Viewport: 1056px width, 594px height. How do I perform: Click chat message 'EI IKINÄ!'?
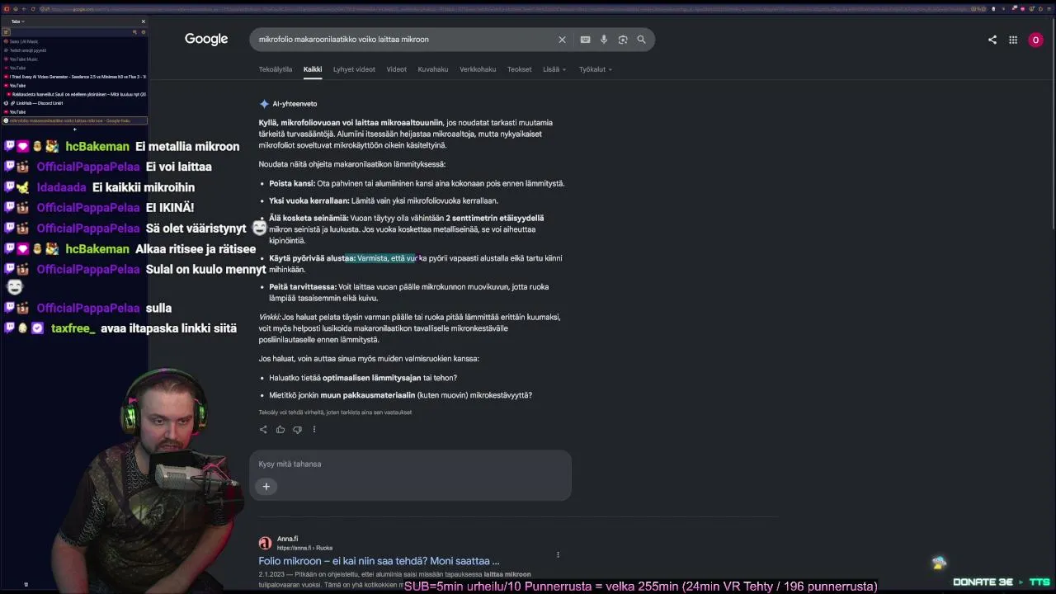point(170,208)
